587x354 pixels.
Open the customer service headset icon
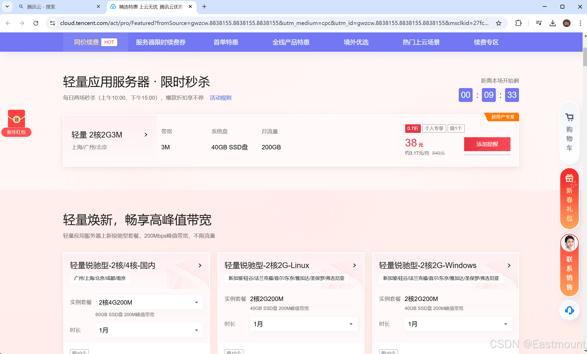pyautogui.click(x=569, y=310)
